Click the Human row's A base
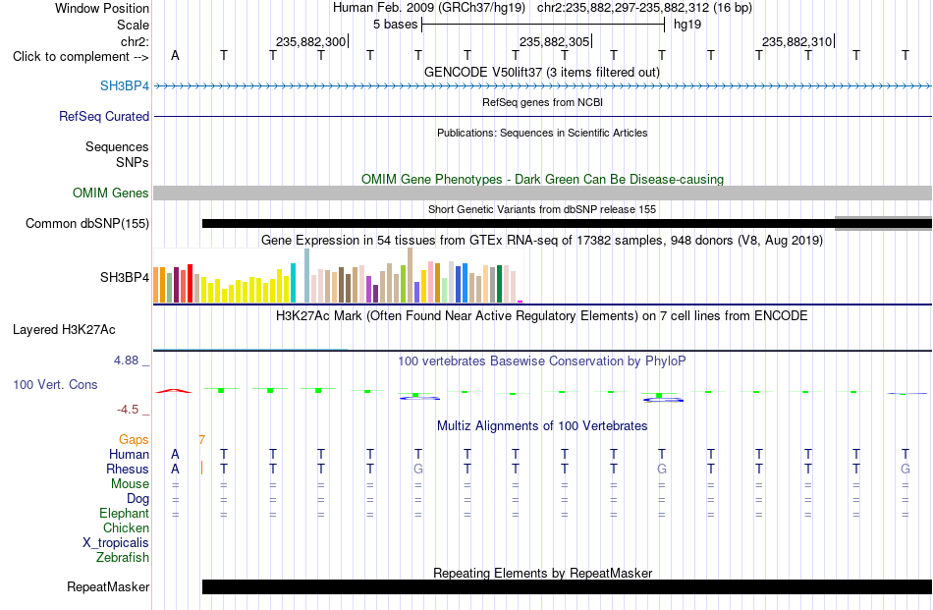Viewport: 933px width, 610px height. (175, 454)
